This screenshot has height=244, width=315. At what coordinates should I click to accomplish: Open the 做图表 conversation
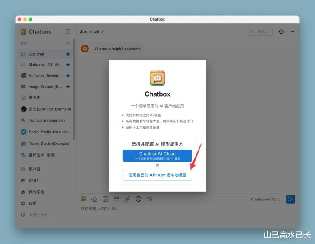(x=45, y=98)
